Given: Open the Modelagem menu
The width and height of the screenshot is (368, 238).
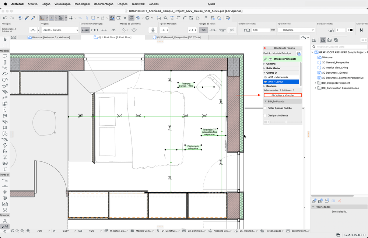Looking at the screenshot, I should coord(82,4).
